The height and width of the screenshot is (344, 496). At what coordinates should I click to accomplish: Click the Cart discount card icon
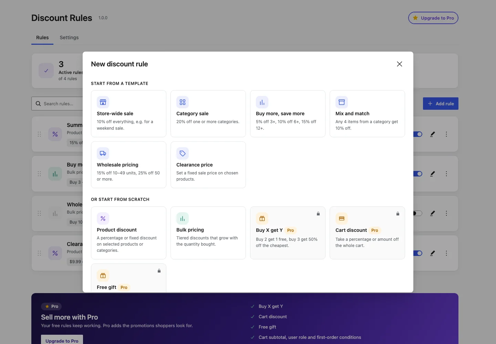tap(342, 218)
